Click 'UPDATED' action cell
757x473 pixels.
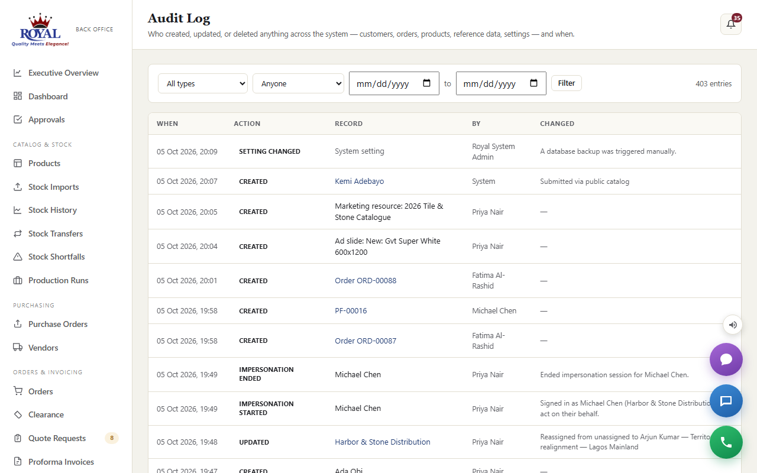(x=254, y=442)
